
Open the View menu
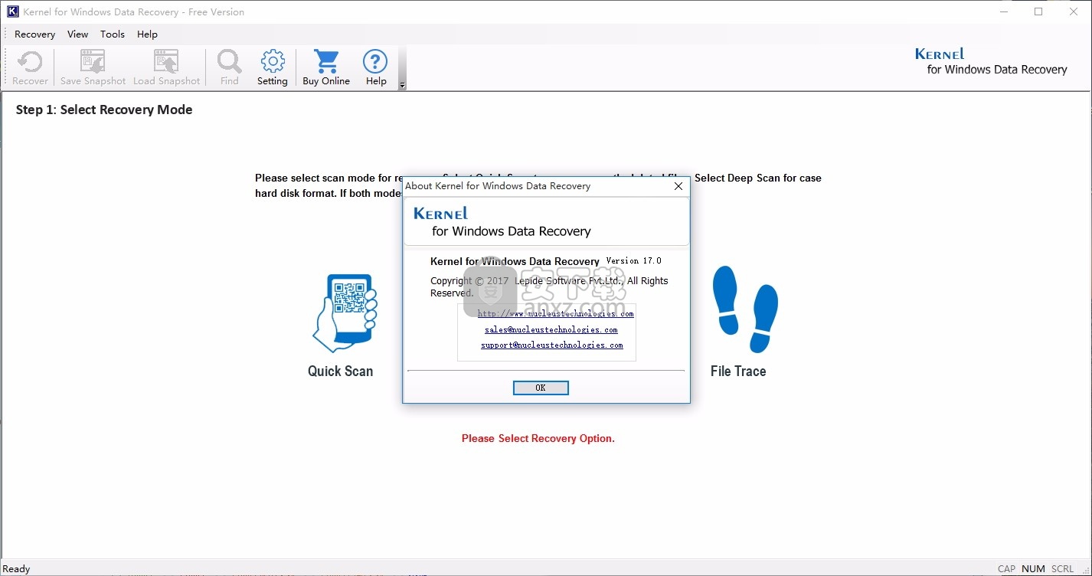click(77, 34)
